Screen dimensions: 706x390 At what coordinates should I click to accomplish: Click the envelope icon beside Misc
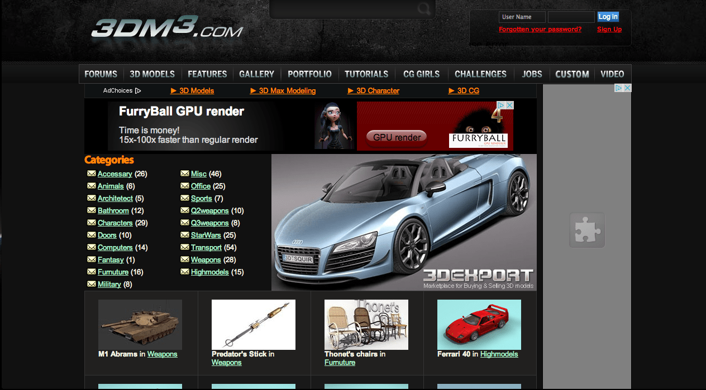185,174
